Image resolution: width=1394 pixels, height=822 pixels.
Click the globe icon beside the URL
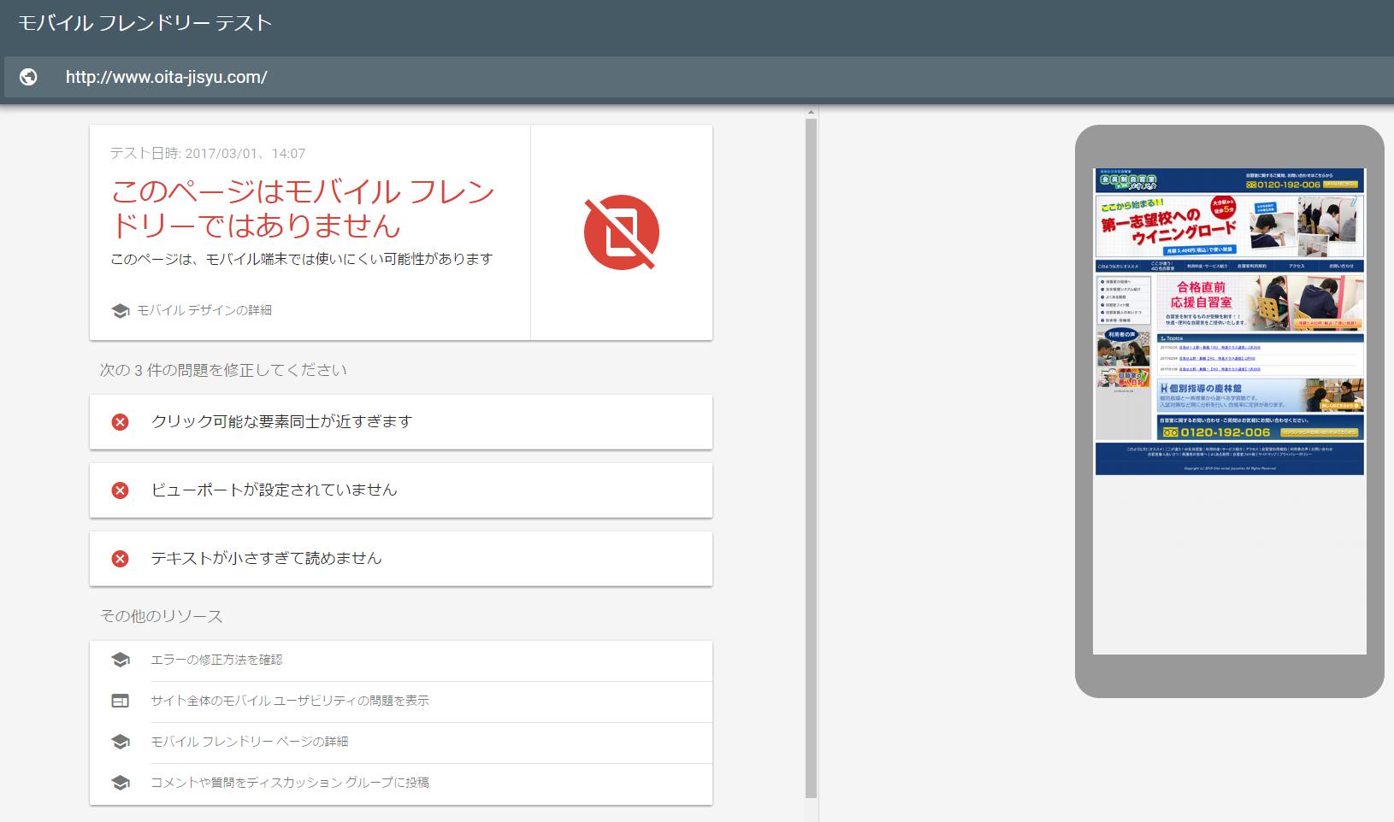pos(28,77)
